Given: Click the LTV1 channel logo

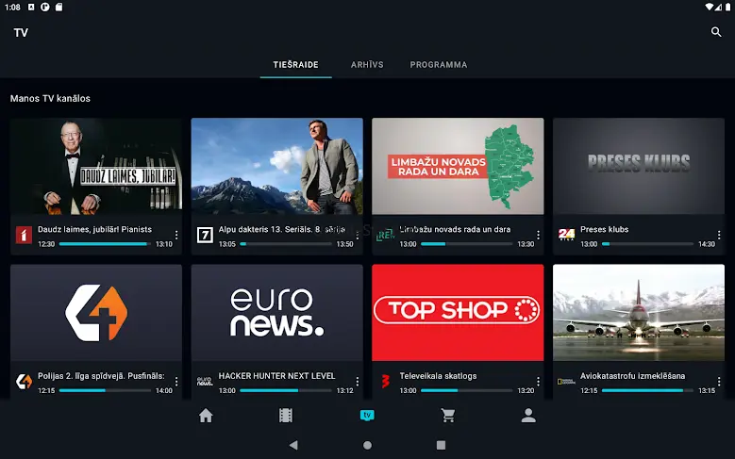Looking at the screenshot, I should [24, 235].
